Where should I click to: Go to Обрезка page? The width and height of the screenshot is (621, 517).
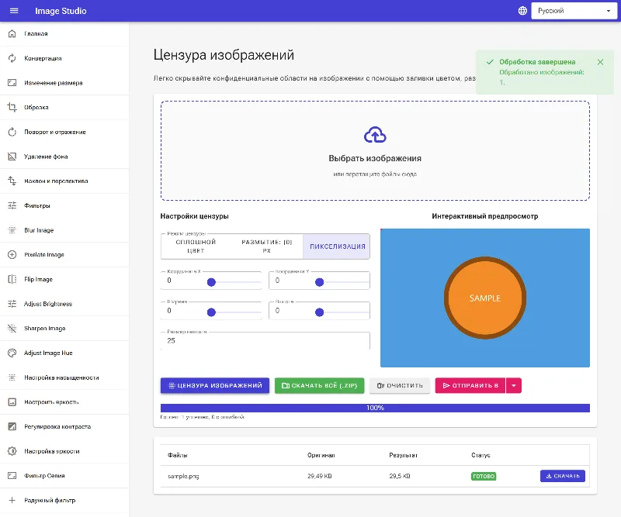coord(64,107)
